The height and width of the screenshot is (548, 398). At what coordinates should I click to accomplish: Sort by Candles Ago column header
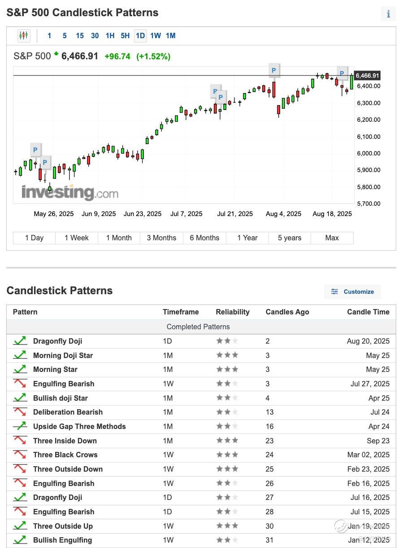tap(287, 312)
